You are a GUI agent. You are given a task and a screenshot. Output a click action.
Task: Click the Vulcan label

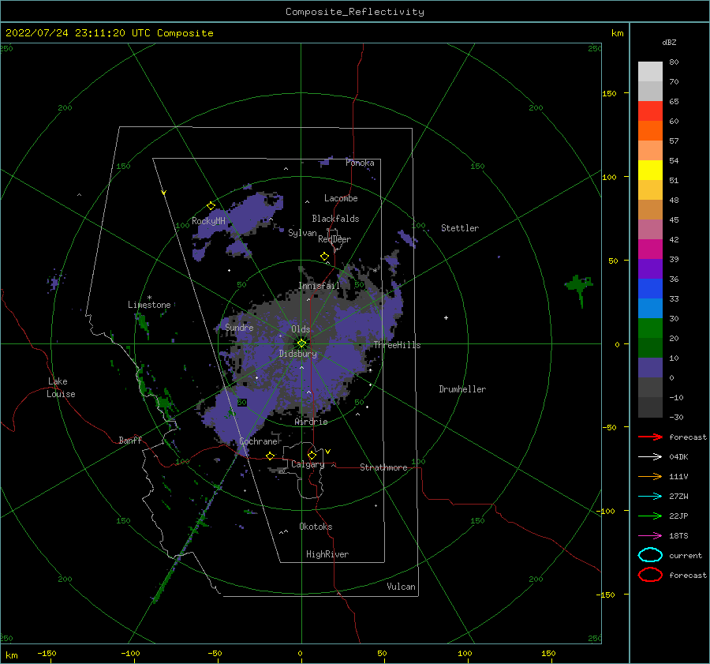[x=402, y=587]
